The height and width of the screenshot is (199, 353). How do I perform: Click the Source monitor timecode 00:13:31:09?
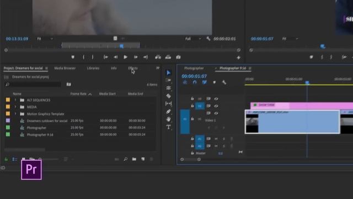(17, 39)
